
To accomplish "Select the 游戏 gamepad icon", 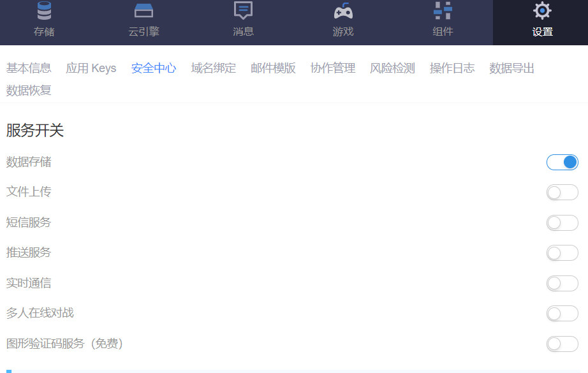I will [343, 11].
